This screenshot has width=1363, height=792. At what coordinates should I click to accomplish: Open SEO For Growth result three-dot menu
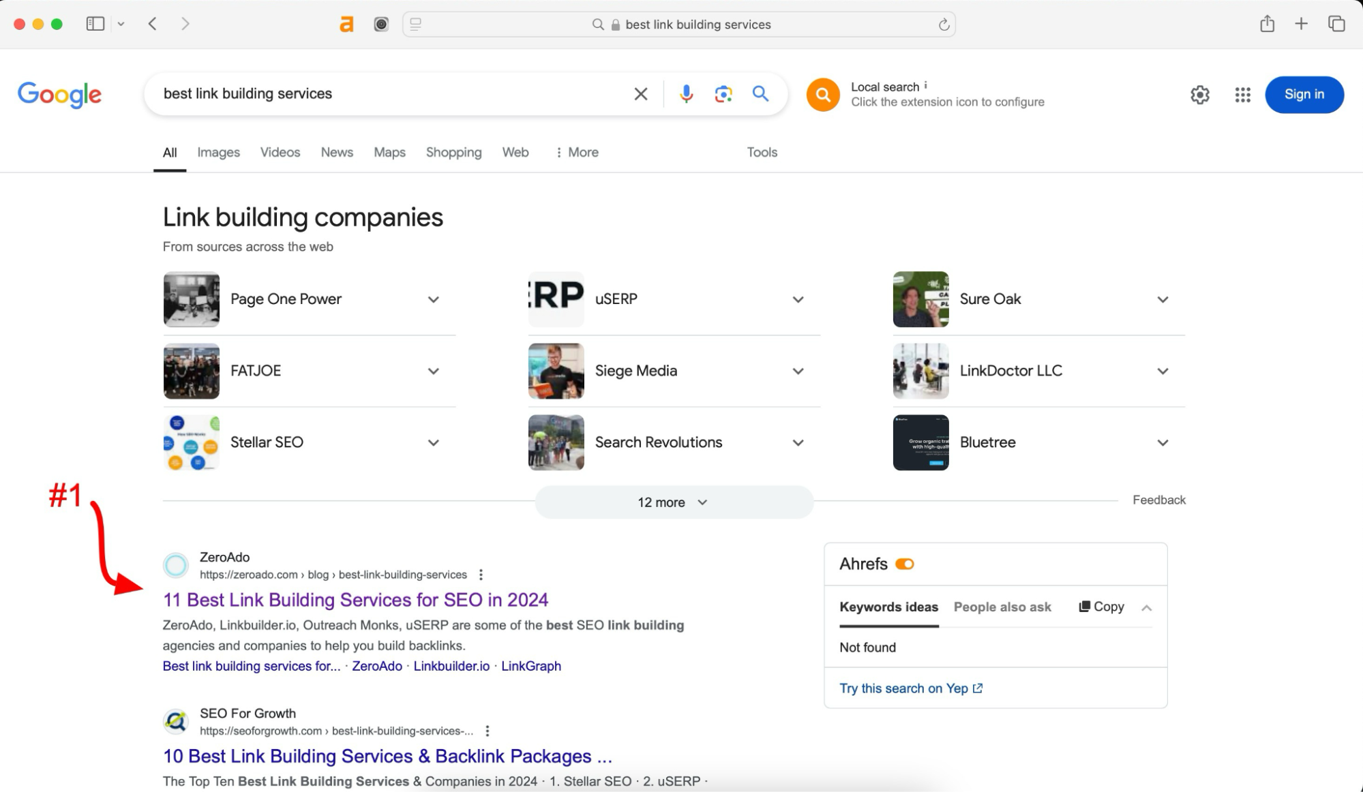[x=488, y=731]
